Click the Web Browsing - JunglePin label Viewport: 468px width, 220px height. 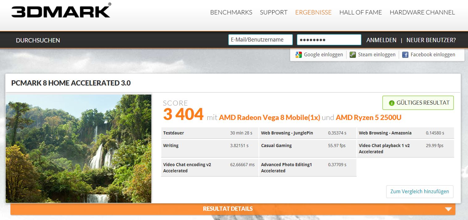287,133
